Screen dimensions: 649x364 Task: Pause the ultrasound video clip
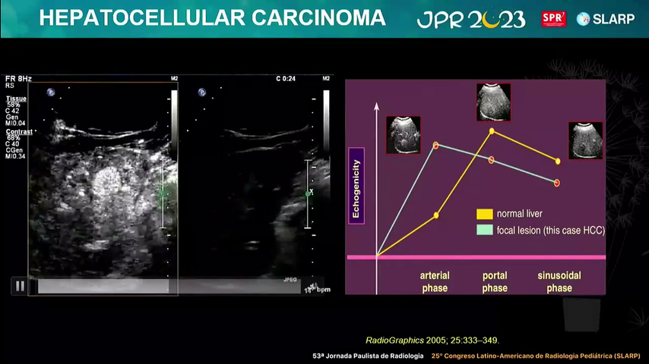(20, 286)
